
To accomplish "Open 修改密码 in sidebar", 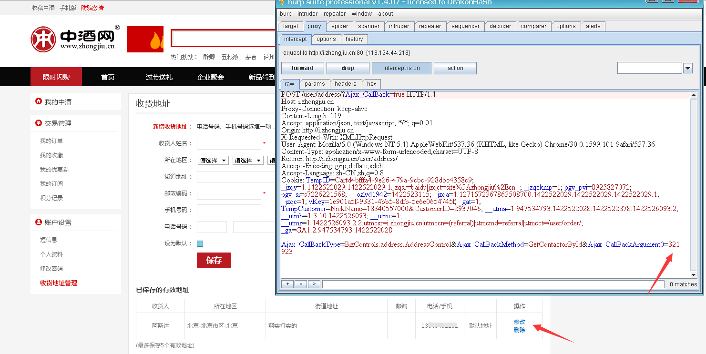I will point(51,268).
